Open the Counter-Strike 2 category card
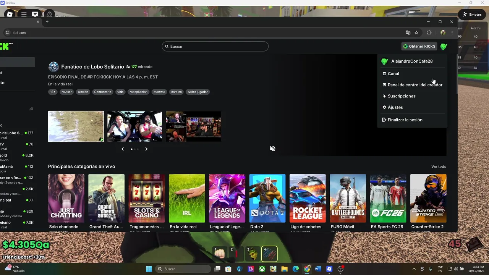Image resolution: width=489 pixels, height=275 pixels. tap(428, 198)
